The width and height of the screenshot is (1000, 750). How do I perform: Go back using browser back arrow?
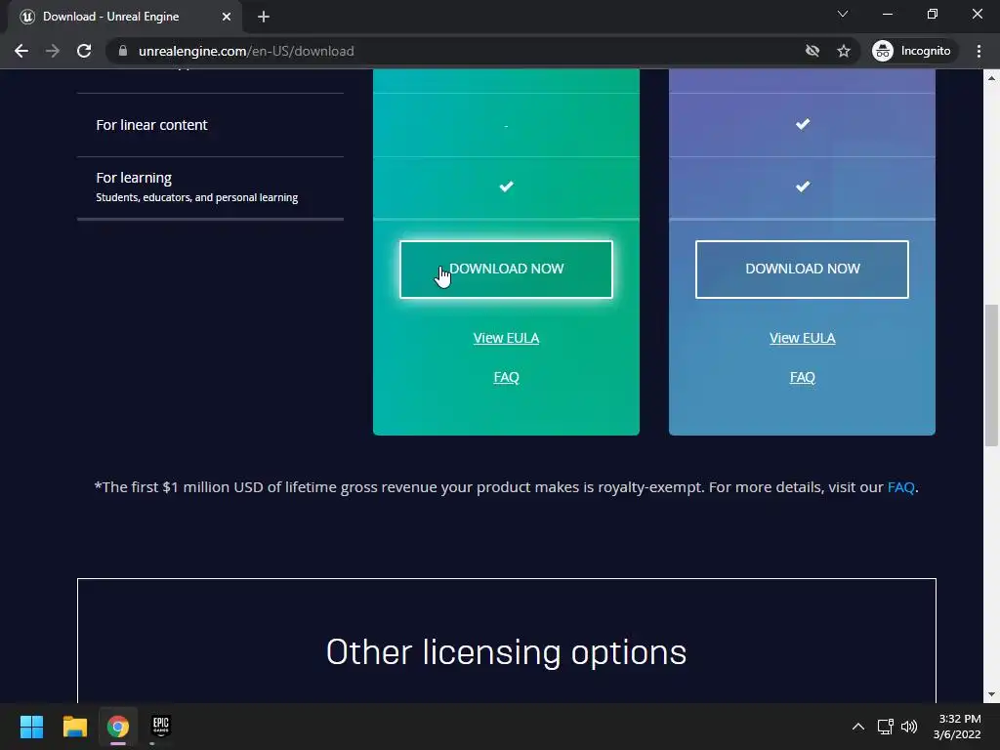point(21,51)
